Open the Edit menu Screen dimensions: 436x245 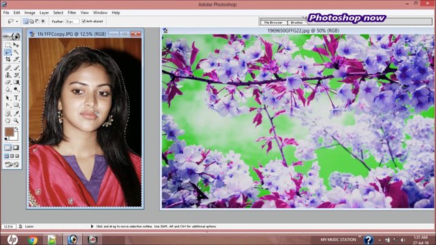tap(16, 13)
